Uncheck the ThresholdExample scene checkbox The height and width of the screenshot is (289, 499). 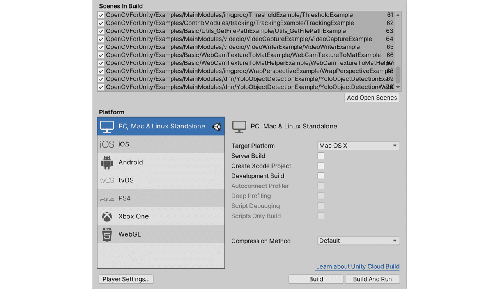point(101,15)
